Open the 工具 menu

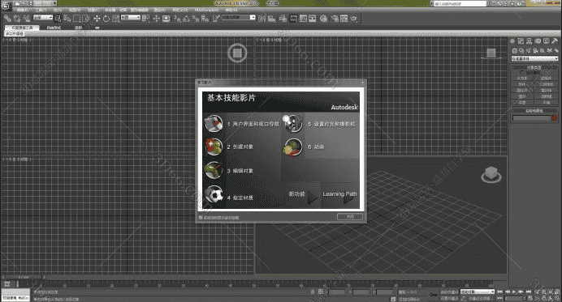coord(41,10)
